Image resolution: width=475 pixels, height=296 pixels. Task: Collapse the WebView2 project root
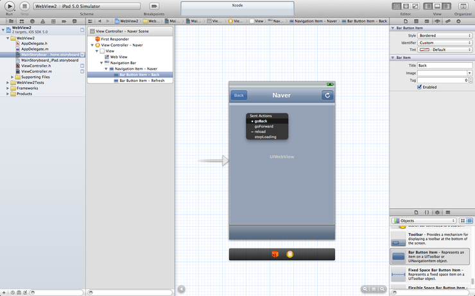(3, 29)
